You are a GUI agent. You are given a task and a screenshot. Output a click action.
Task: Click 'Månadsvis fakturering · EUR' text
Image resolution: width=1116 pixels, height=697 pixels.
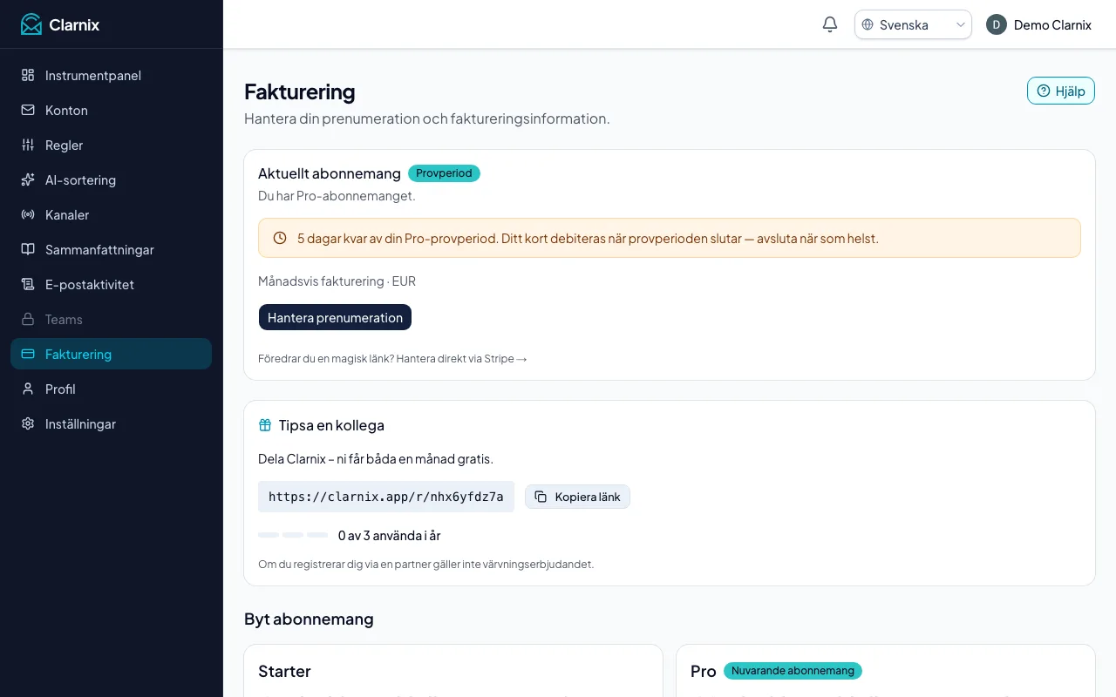click(337, 281)
